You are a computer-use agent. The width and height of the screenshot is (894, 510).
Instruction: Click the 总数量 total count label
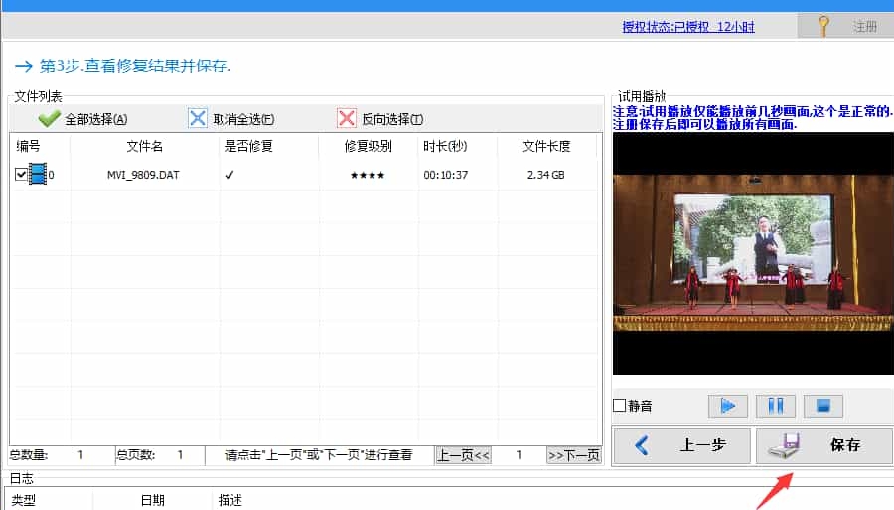29,455
